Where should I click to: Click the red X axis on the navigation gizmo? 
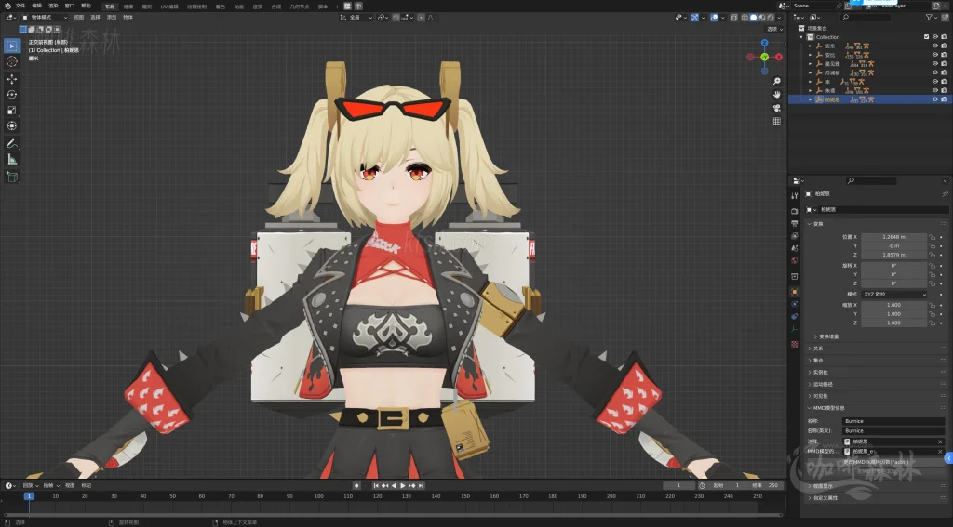(779, 57)
